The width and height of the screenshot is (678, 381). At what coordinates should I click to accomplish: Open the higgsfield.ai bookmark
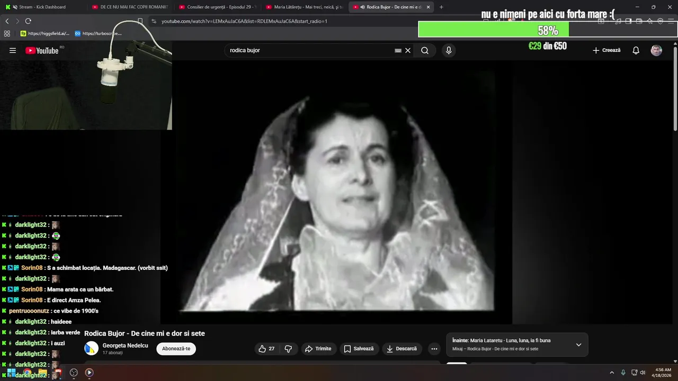44,33
